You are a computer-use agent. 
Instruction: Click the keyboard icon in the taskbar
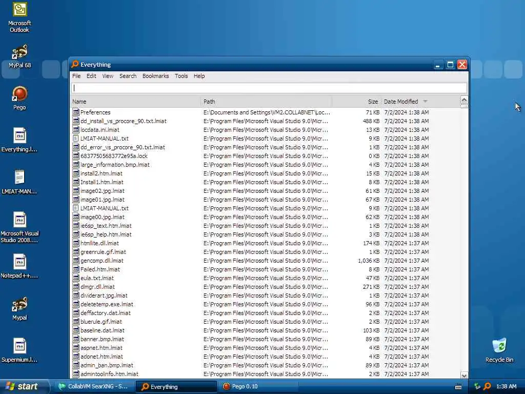point(458,387)
